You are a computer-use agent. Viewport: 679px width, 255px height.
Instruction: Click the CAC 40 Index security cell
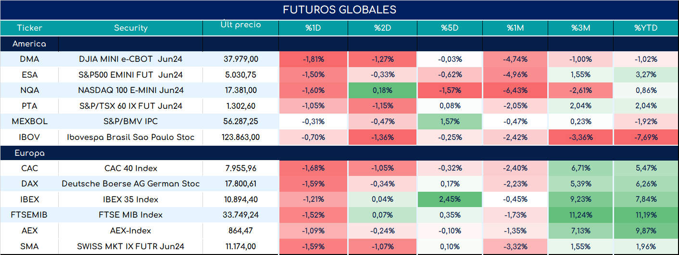[130, 168]
